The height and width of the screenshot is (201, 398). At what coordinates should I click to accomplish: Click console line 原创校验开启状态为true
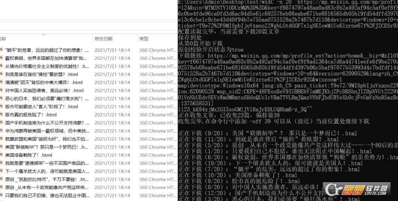click(211, 50)
